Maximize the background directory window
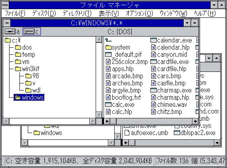The width and height of the screenshot is (227, 168). pos(217,58)
